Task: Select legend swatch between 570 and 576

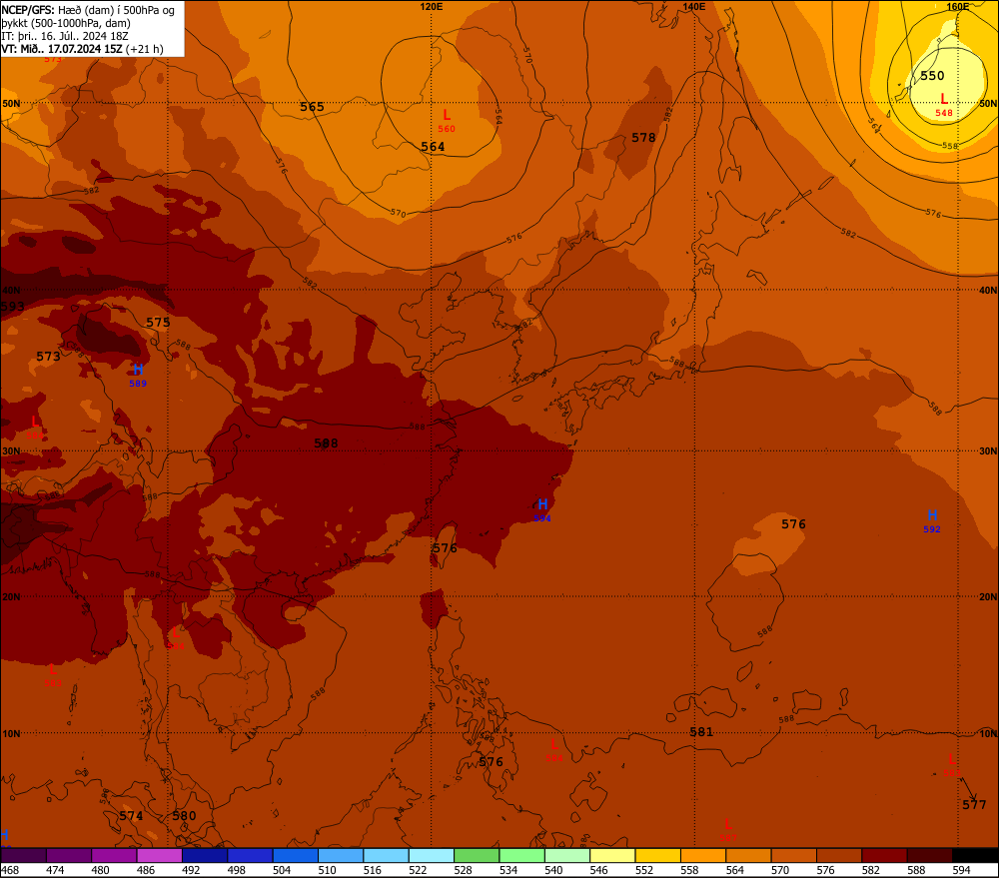Action: [792, 855]
